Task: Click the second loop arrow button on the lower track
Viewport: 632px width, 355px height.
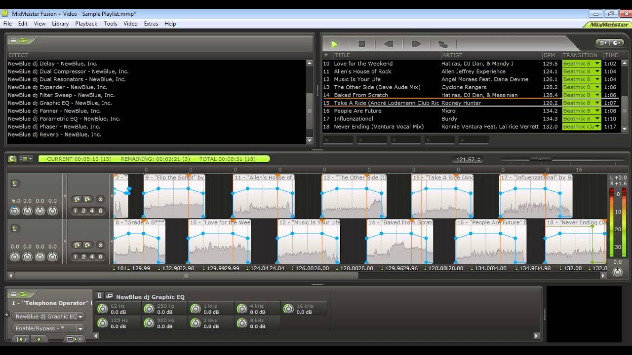Action: 87,245
